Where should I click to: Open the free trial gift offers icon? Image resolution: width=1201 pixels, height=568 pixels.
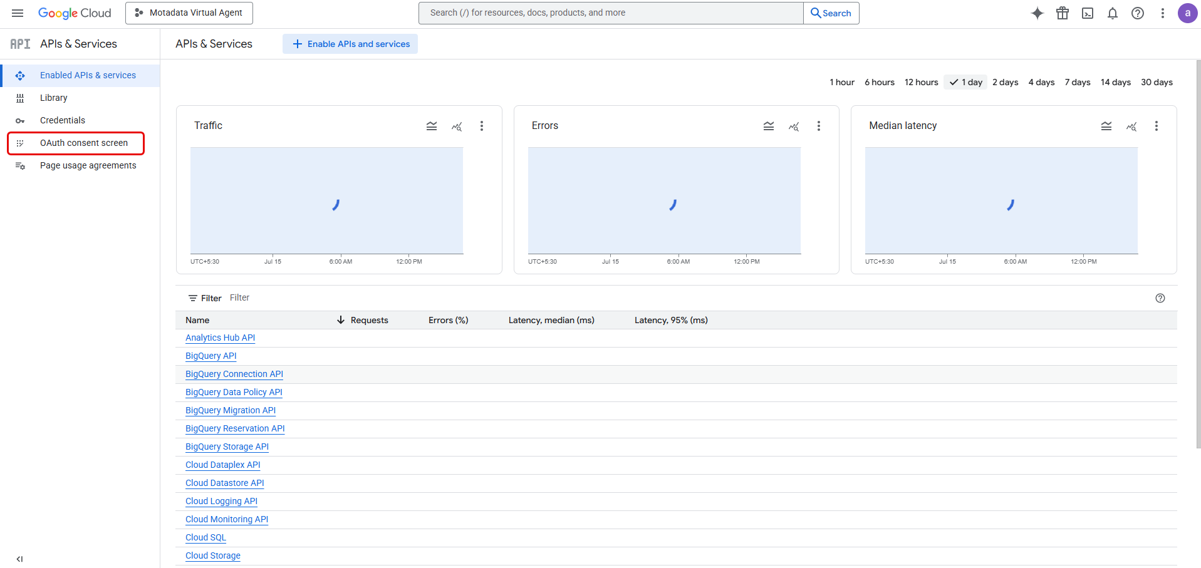coord(1063,13)
